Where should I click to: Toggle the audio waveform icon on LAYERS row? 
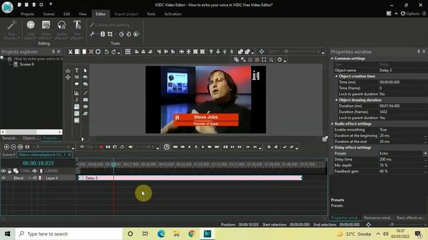[x=34, y=171]
